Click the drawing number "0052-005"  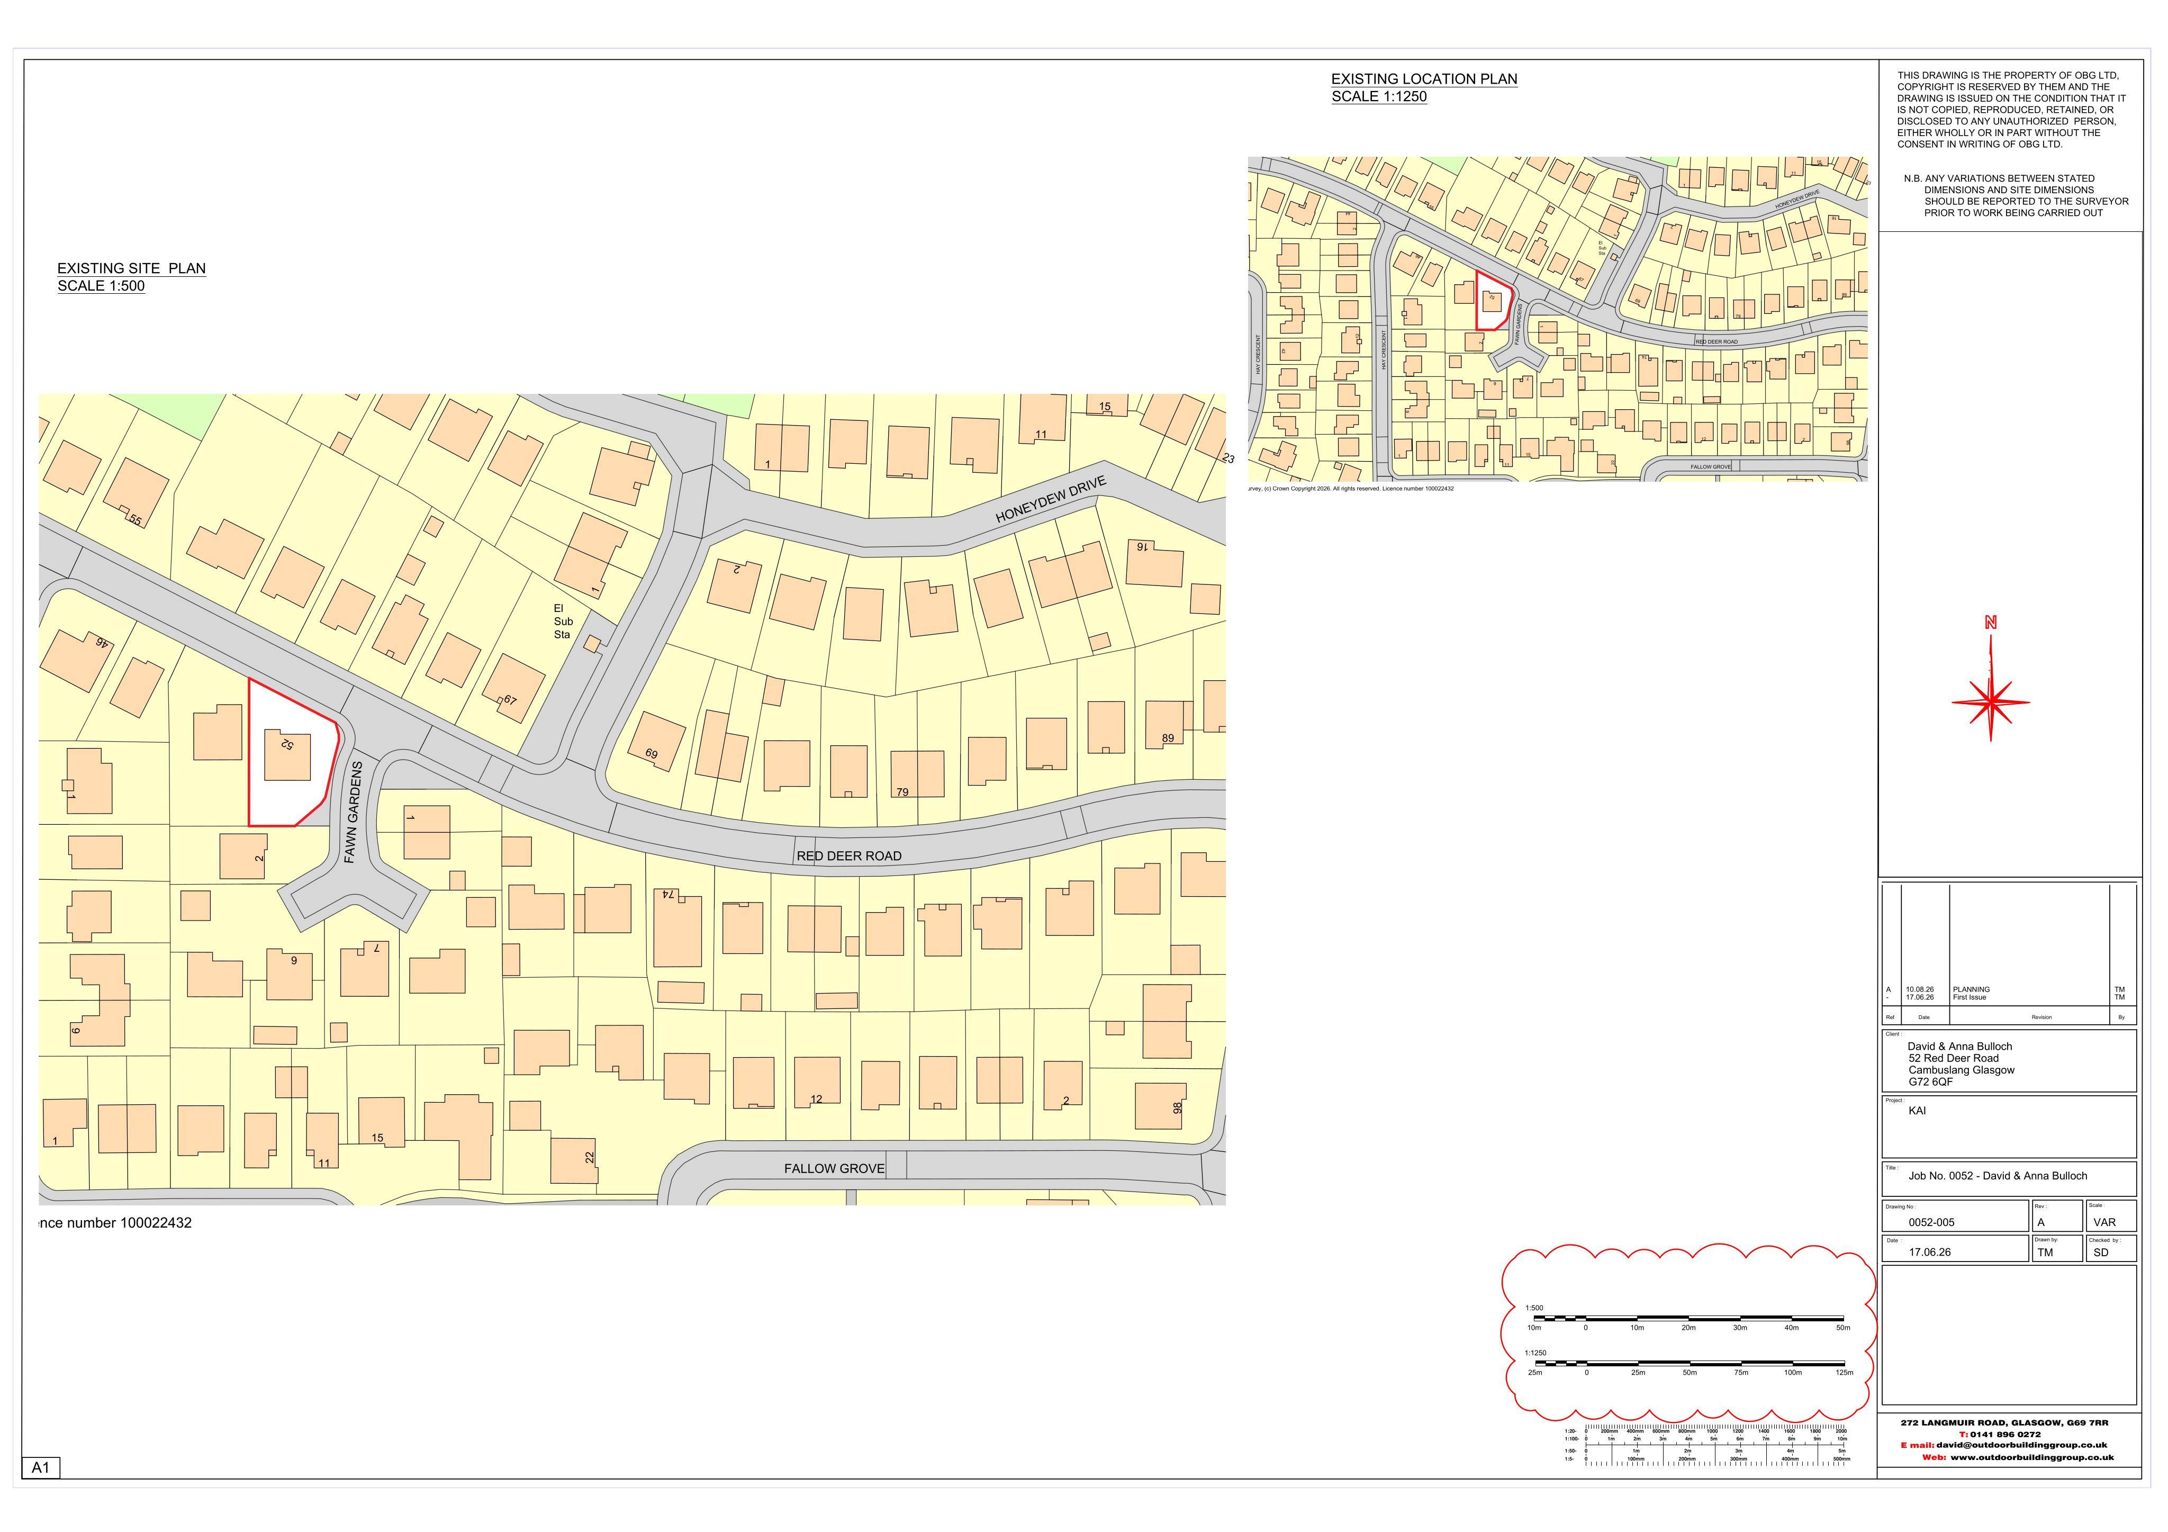click(1931, 1222)
